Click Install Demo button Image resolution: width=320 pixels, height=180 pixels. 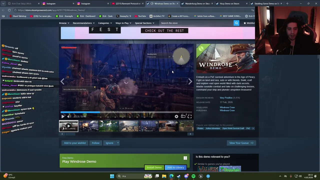coord(154,167)
